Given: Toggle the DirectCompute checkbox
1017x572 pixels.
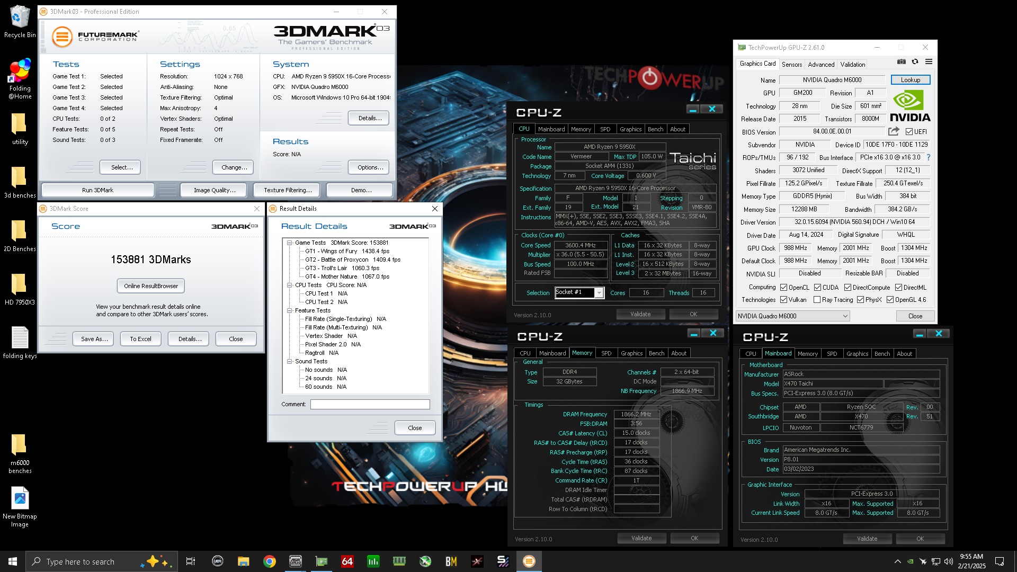Looking at the screenshot, I should pyautogui.click(x=847, y=288).
